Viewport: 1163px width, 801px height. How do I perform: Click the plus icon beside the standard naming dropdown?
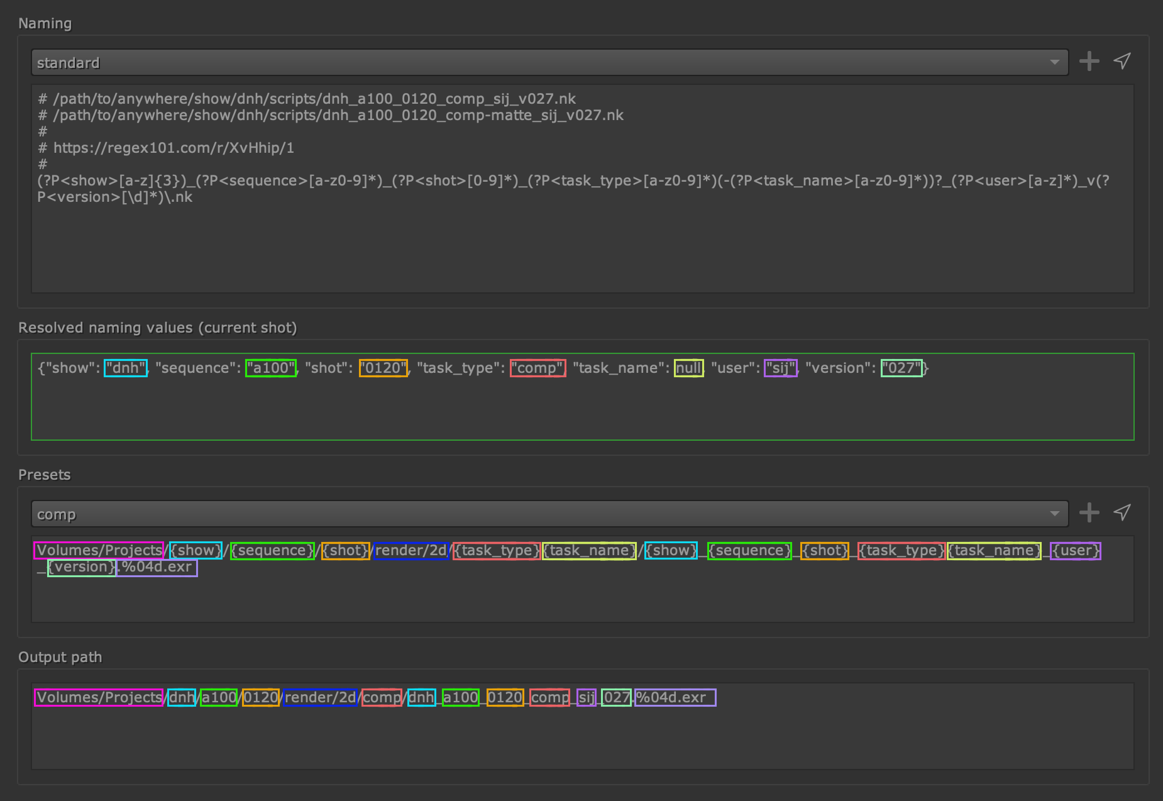[1089, 62]
